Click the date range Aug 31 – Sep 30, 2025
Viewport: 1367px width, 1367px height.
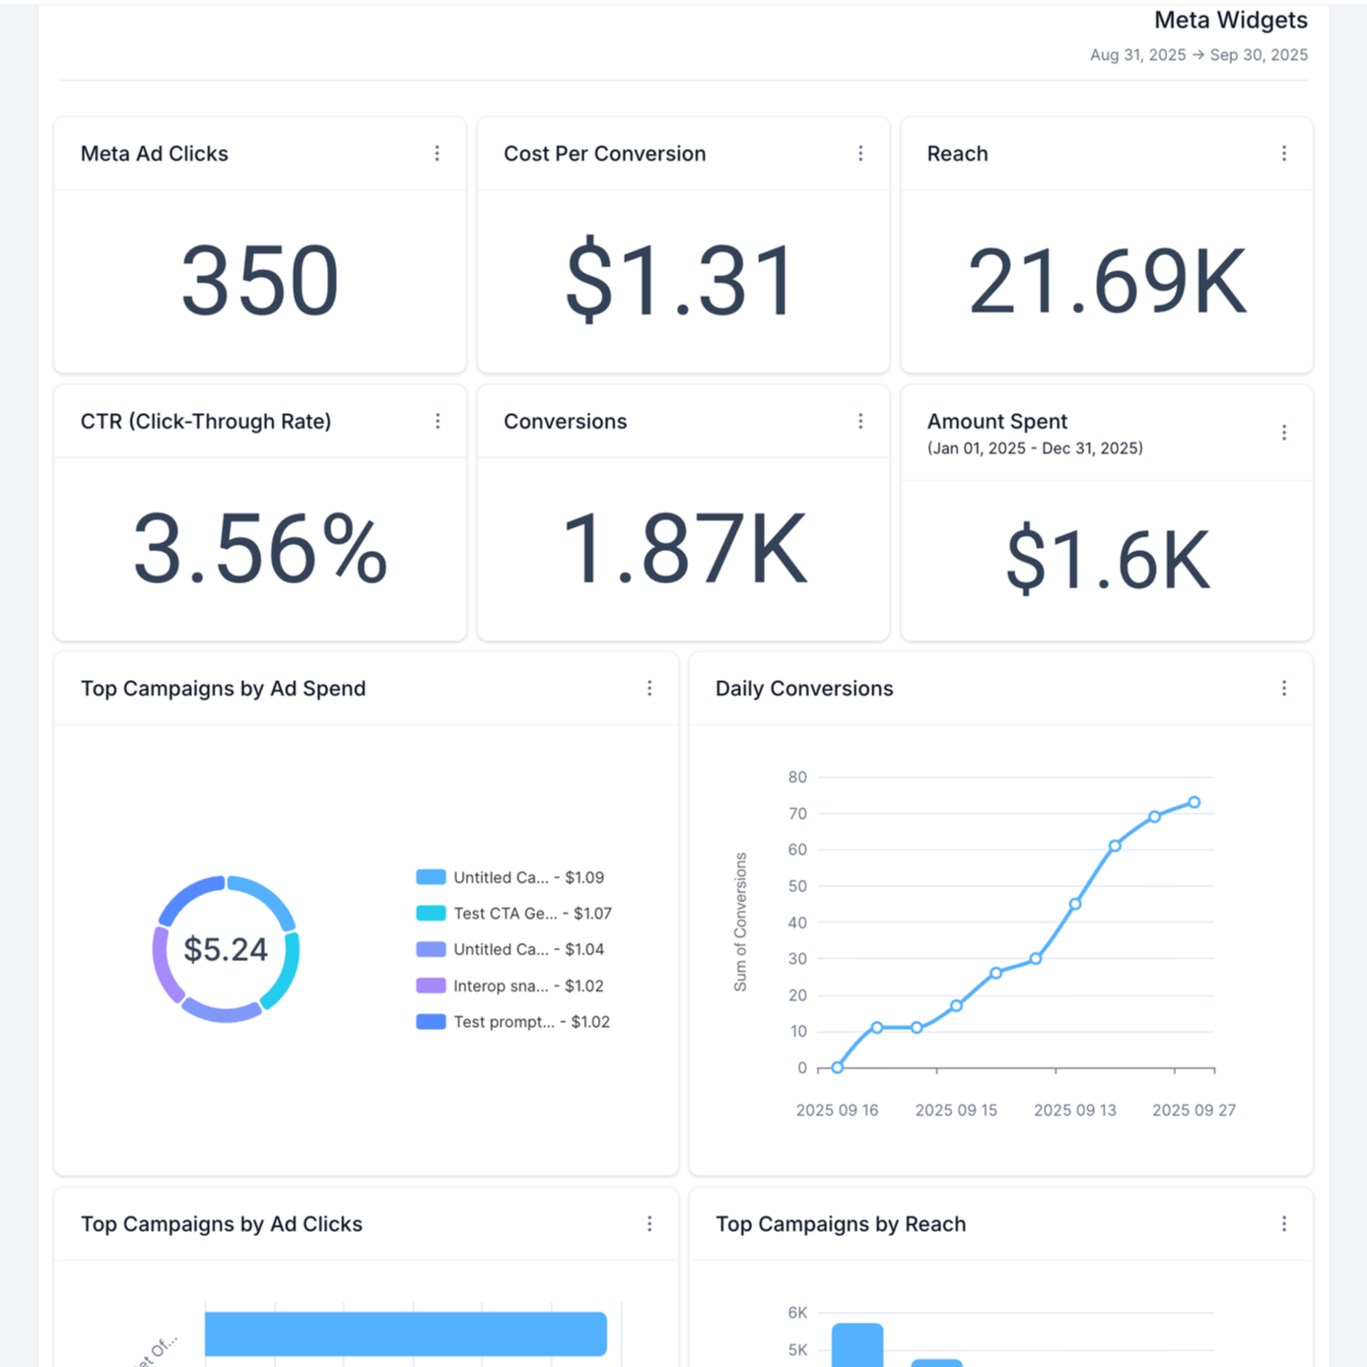click(1198, 55)
